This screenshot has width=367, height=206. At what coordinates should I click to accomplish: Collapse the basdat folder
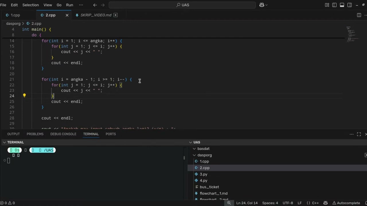point(277,148)
